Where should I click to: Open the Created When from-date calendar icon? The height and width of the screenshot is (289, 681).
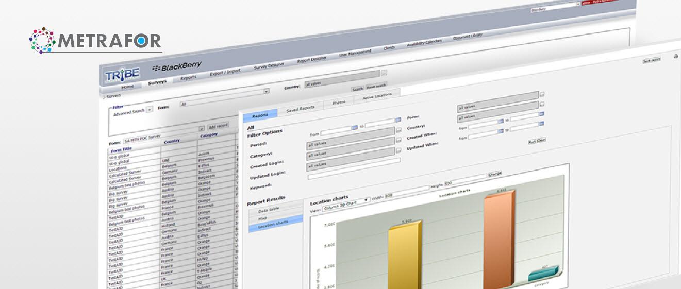tap(500, 121)
